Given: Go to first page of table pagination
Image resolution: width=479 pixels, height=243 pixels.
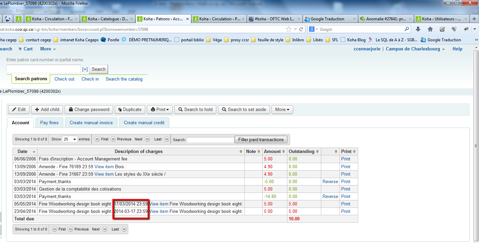Looking at the screenshot, I should click(x=102, y=139).
